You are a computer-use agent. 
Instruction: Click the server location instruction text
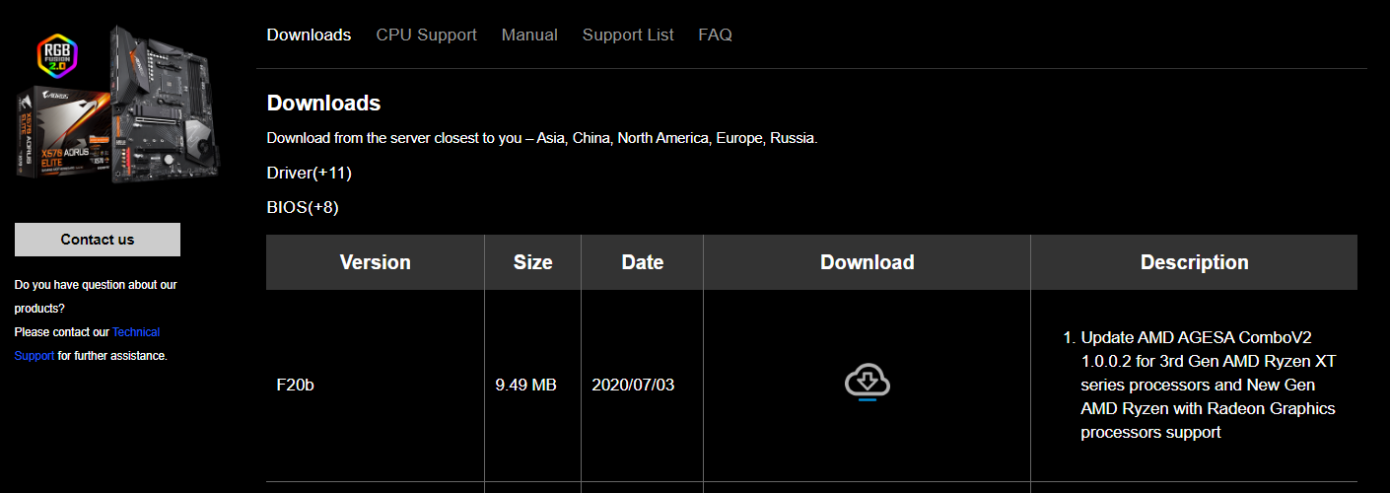(542, 138)
